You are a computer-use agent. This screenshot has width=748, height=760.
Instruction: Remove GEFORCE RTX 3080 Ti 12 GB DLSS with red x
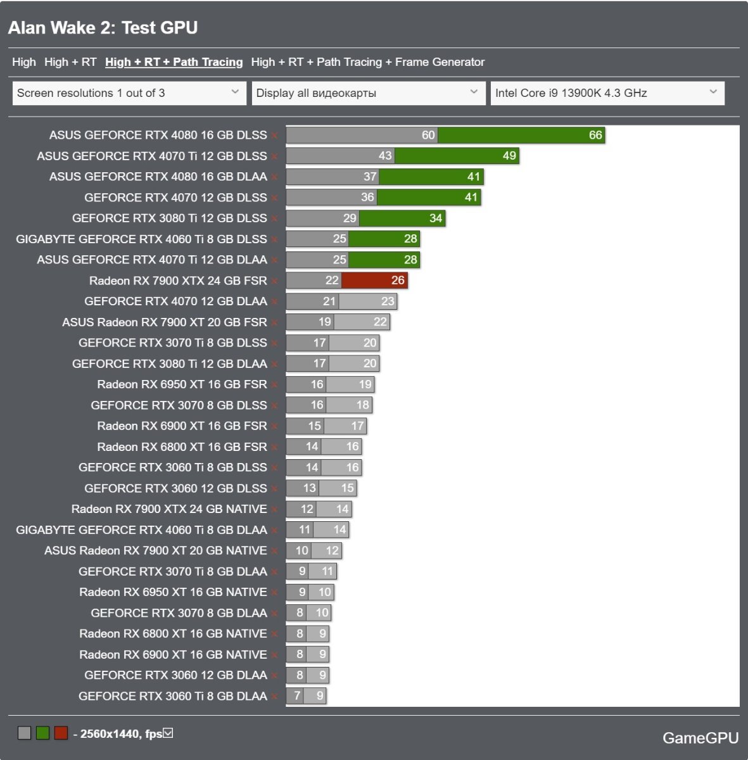pos(274,218)
